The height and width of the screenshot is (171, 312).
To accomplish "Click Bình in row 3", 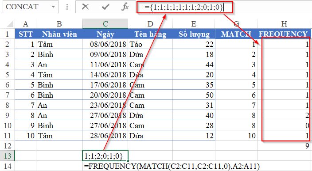I will pos(59,54).
